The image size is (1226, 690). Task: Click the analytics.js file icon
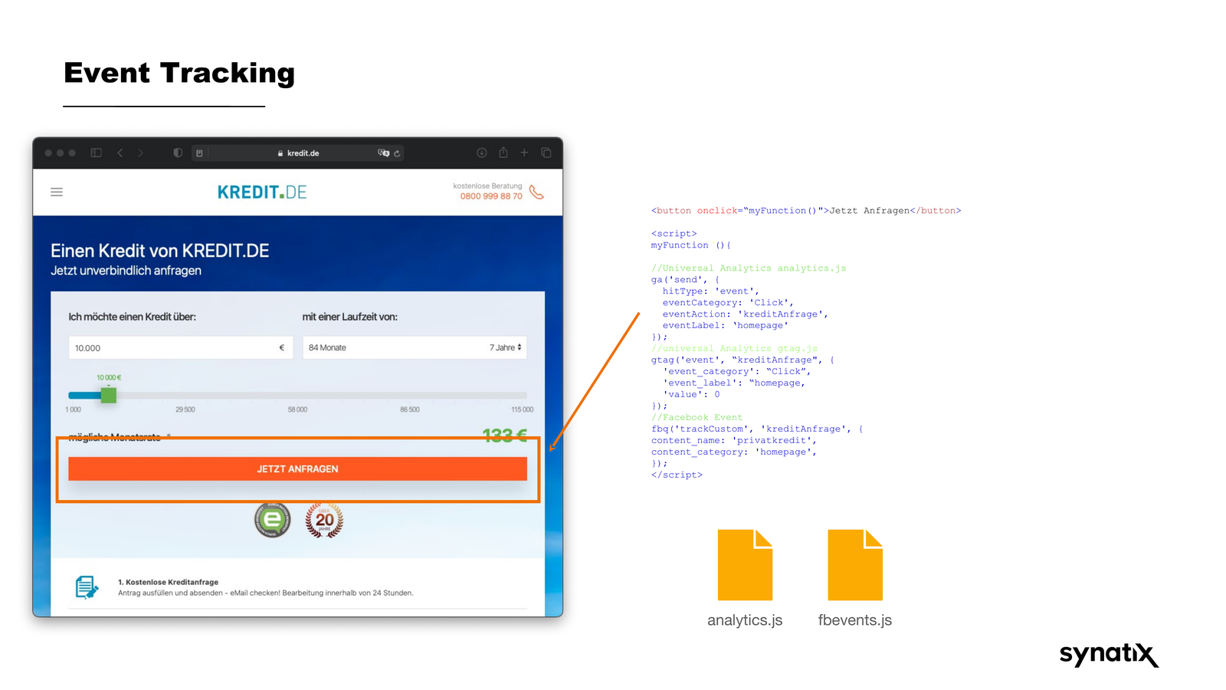tap(745, 565)
